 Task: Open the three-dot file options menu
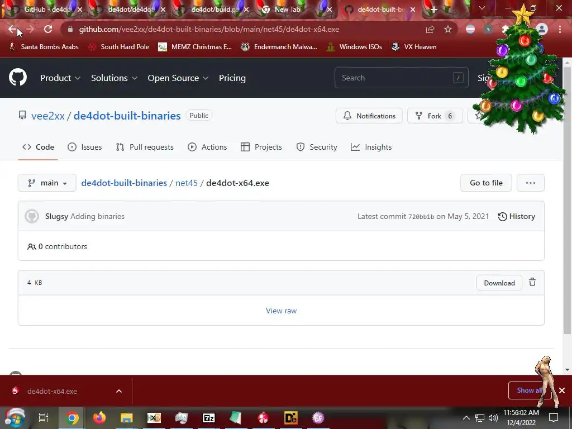click(x=531, y=183)
